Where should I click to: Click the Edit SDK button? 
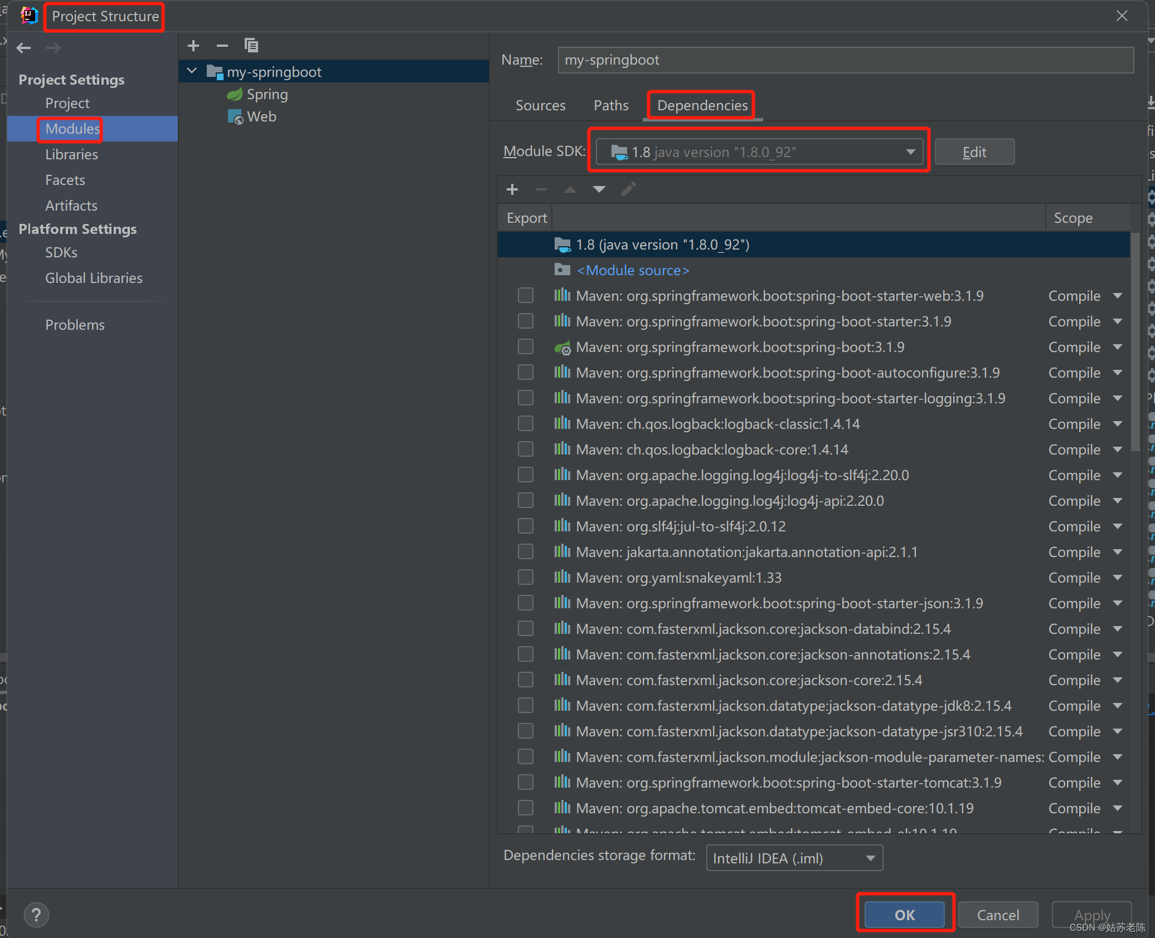[974, 152]
